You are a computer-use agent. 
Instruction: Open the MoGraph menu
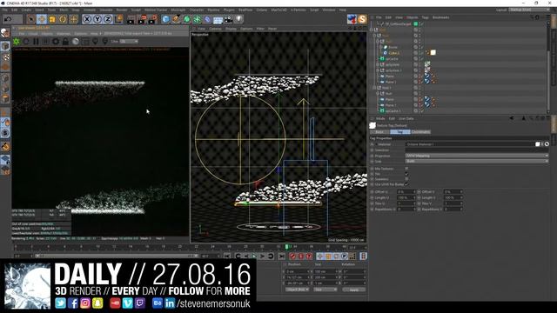(x=178, y=10)
